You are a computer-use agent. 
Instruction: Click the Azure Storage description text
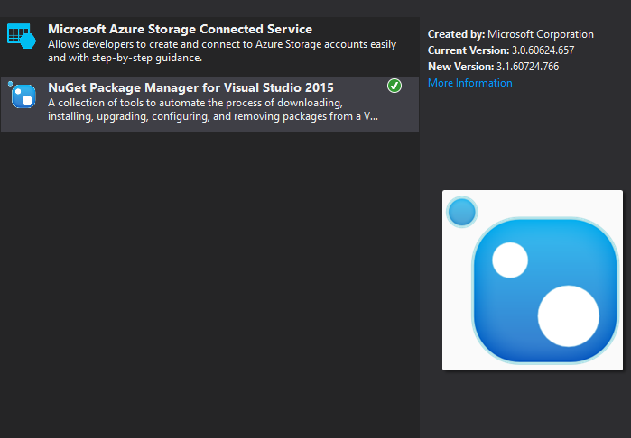181,50
